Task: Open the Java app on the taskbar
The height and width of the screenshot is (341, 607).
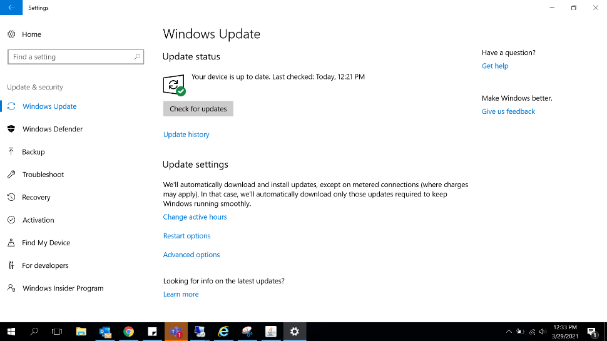Action: [x=271, y=332]
